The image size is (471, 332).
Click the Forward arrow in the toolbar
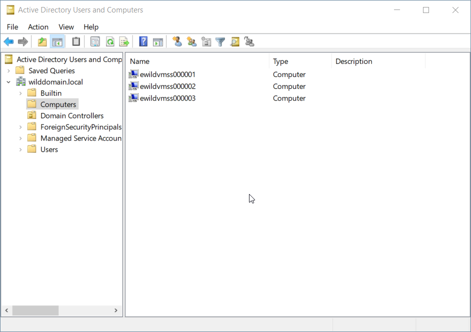coord(23,41)
